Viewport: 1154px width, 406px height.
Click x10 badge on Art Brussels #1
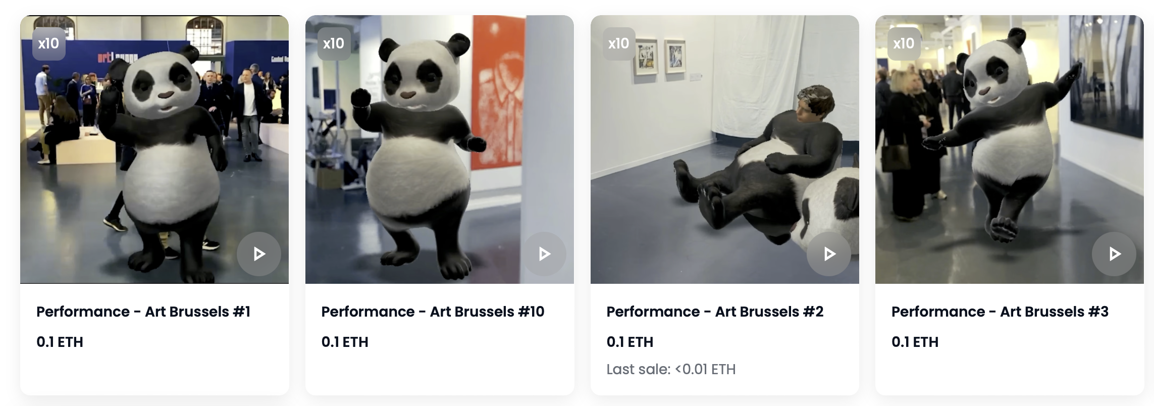[49, 44]
